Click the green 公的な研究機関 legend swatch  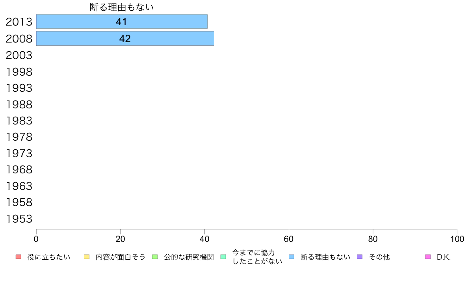point(155,257)
